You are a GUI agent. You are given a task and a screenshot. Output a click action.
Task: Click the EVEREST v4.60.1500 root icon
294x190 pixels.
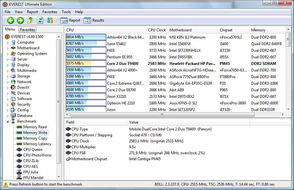[x=7, y=36]
